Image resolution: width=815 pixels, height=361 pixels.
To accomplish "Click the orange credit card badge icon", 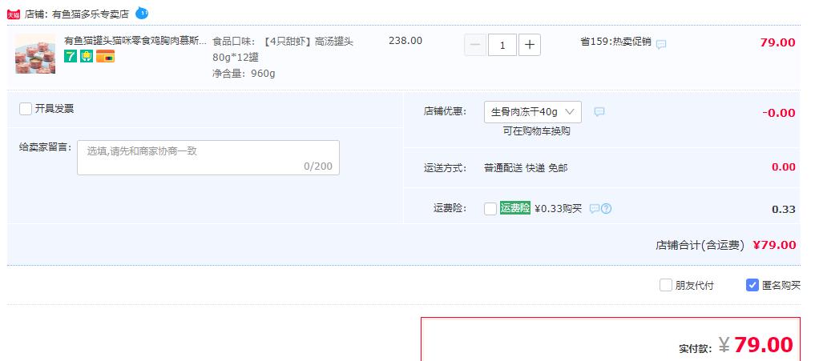I will pos(105,56).
